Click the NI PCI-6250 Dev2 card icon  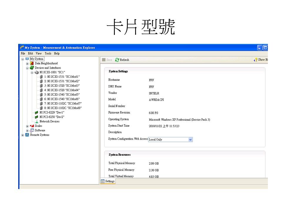pos(36,117)
